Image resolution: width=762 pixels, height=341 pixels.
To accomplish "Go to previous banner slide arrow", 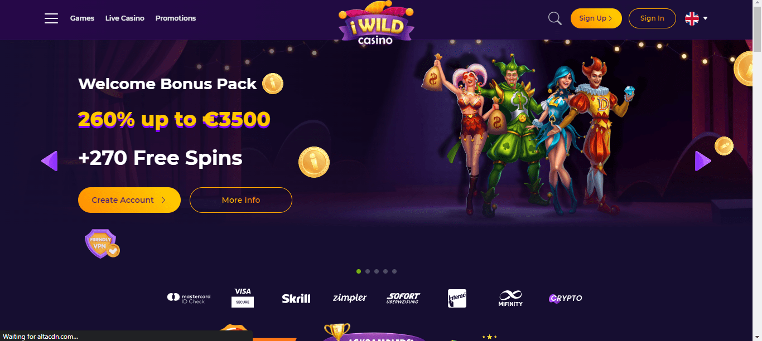I will [x=50, y=161].
